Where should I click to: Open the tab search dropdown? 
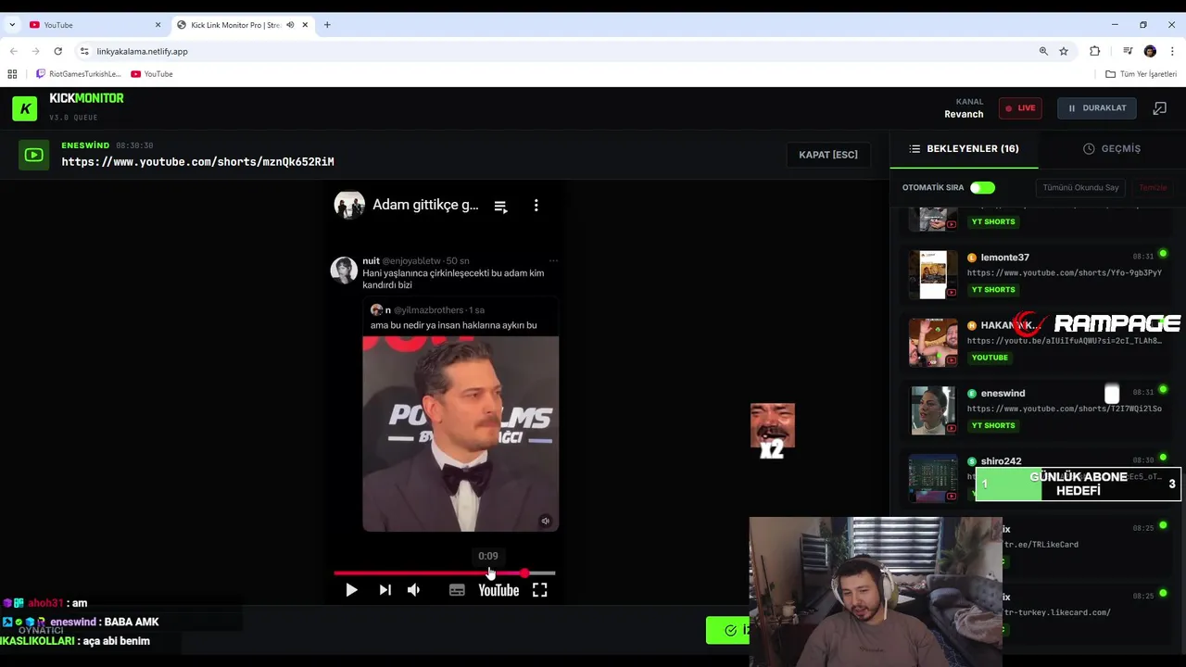pos(12,25)
